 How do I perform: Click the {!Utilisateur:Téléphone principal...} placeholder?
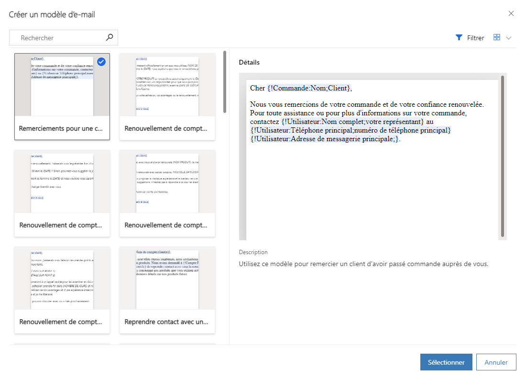pyautogui.click(x=351, y=130)
